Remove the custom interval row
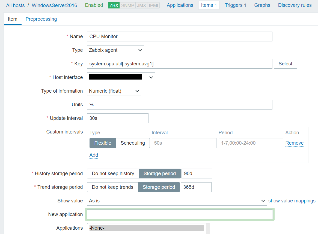The image size is (318, 234). point(295,143)
